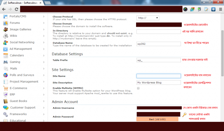
Task: Go back with browser back arrow
Action: coord(4,9)
